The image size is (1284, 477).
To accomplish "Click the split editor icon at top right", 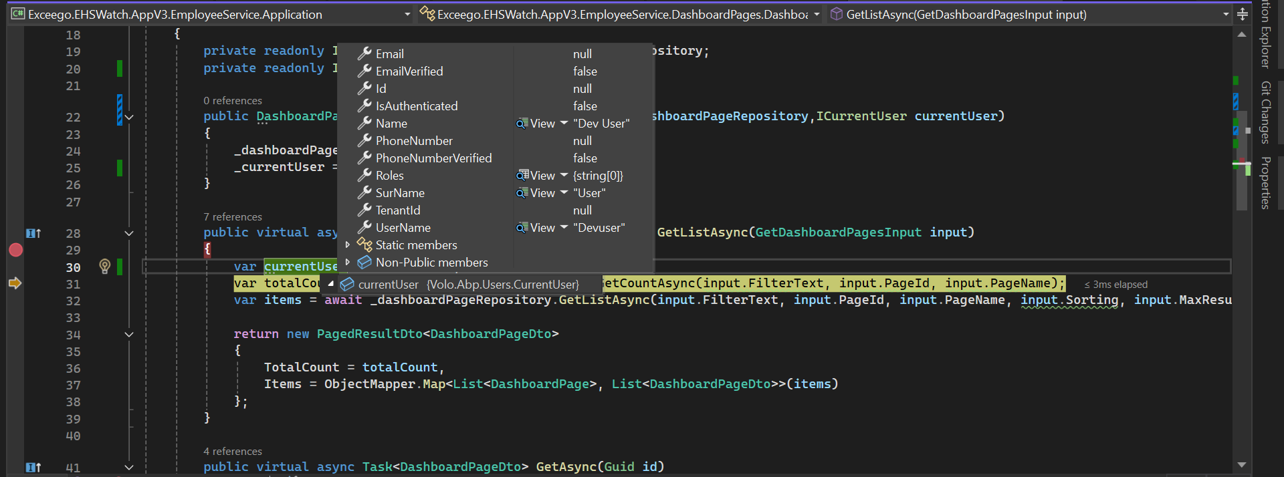I will click(1243, 14).
